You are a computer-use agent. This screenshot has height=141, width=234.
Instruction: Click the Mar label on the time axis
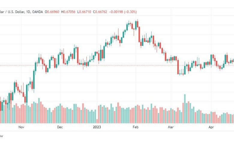171,127
